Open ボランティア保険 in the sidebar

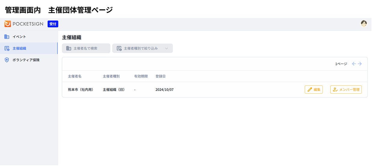click(29, 60)
